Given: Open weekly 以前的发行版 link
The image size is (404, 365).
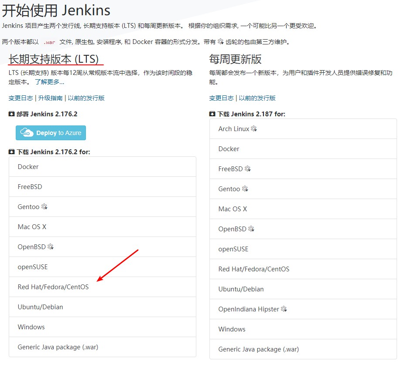Looking at the screenshot, I should click(x=257, y=98).
